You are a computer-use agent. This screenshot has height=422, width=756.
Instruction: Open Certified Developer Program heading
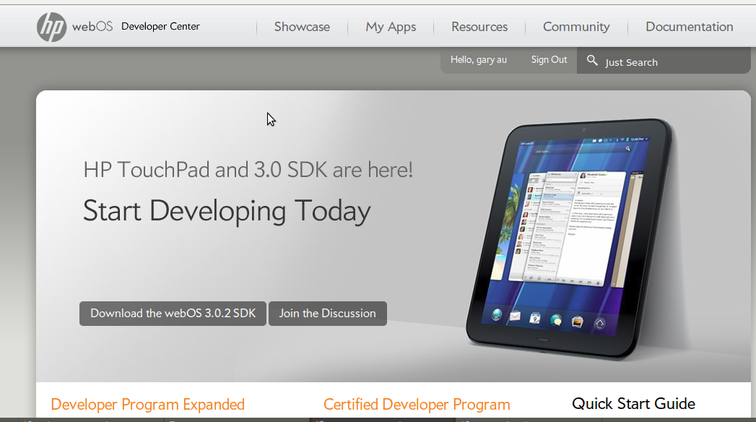[417, 404]
